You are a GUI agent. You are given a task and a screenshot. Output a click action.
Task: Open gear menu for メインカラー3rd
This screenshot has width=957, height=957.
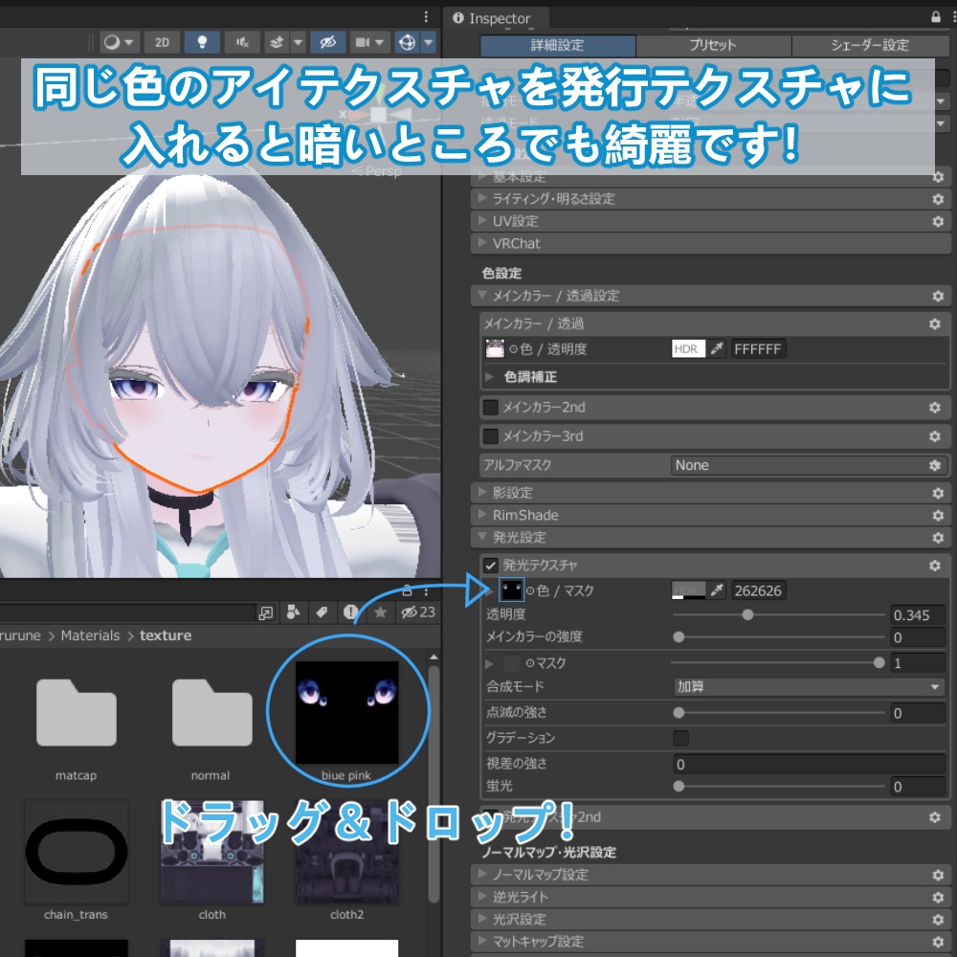[934, 436]
